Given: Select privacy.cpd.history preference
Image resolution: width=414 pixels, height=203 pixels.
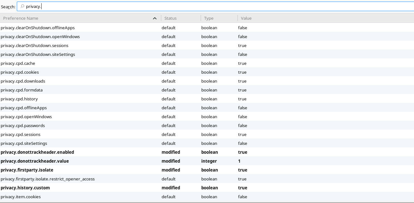Looking at the screenshot, I should (x=19, y=99).
